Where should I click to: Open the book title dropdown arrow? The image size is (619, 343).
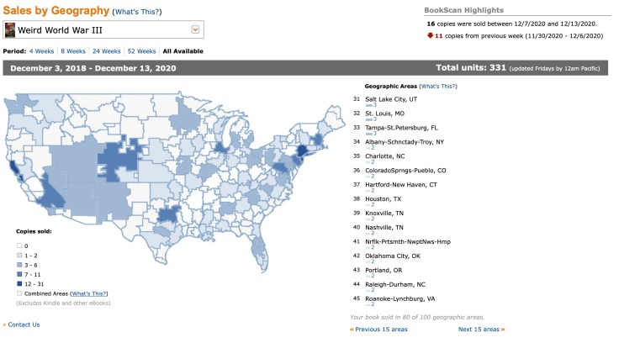[196, 30]
